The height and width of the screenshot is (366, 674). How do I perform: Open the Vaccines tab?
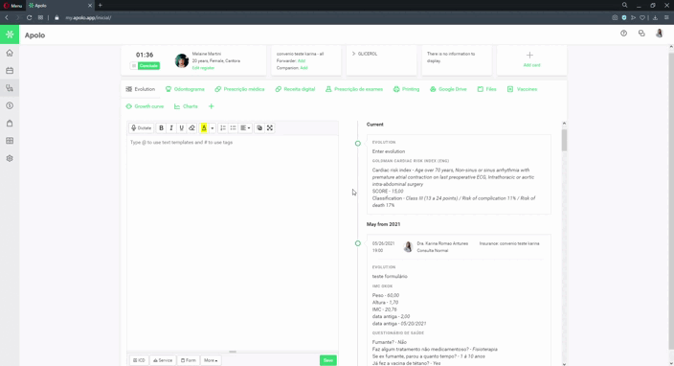[x=523, y=89]
